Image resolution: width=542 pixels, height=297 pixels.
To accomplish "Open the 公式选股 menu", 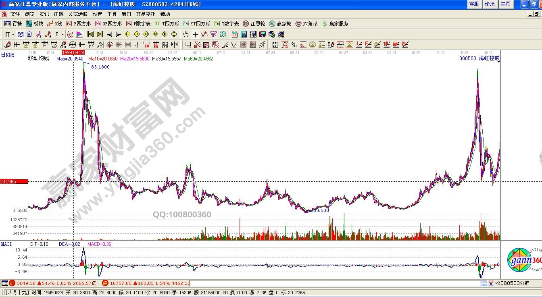I will click(78, 14).
